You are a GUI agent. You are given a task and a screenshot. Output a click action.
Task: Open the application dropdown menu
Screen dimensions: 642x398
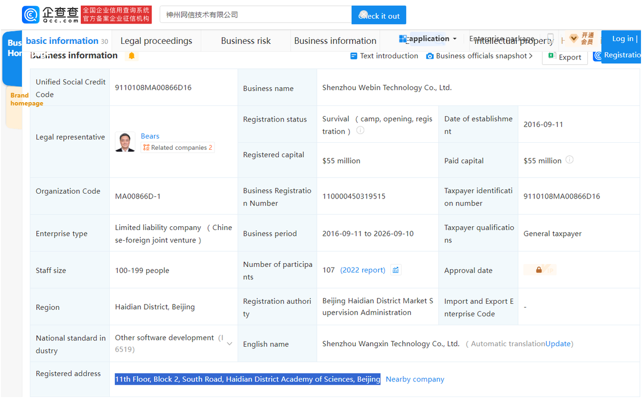(427, 39)
